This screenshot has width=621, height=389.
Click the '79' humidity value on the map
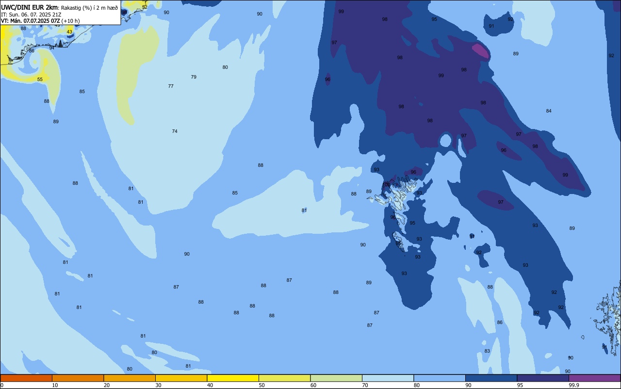tap(194, 77)
